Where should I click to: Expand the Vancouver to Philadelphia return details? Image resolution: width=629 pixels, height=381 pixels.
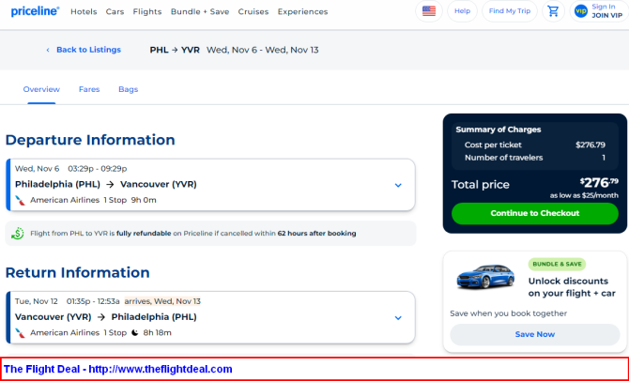[x=398, y=317]
